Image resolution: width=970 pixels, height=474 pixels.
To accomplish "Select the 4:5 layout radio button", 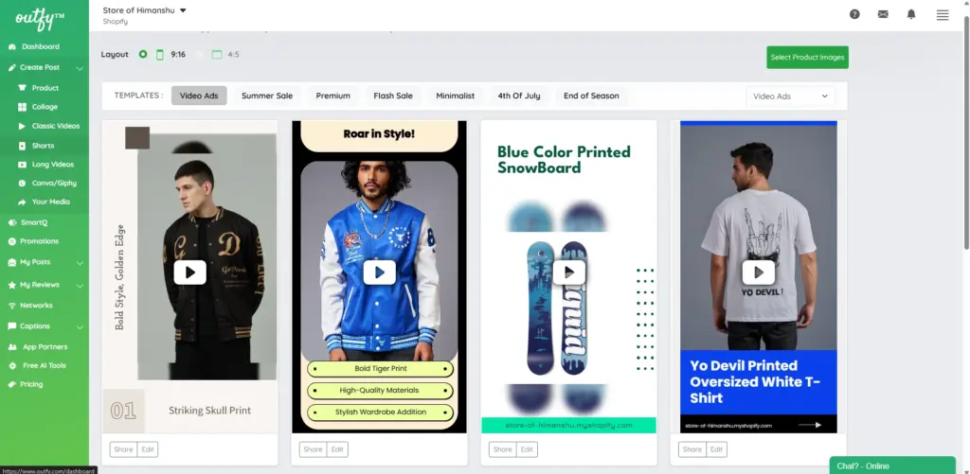I will click(x=200, y=55).
